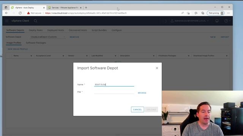Click the Not syncing profile button
This screenshot has width=243, height=136.
[x=216, y=13]
